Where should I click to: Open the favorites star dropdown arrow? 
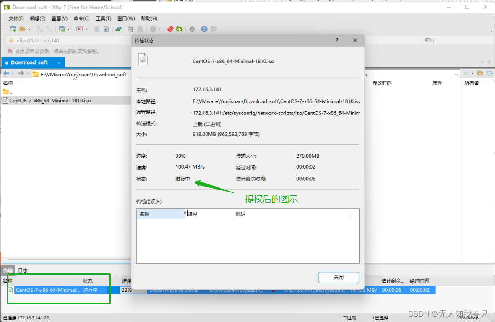pyautogui.click(x=472, y=73)
